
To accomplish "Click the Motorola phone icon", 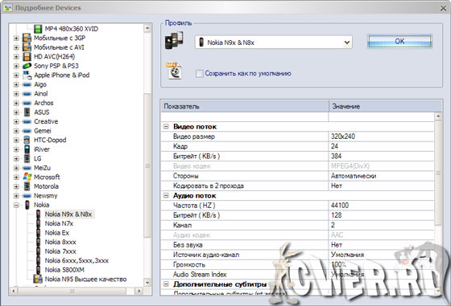I will click(x=27, y=186).
